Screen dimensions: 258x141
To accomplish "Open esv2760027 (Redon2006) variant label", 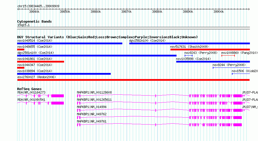I will [x=37, y=77].
